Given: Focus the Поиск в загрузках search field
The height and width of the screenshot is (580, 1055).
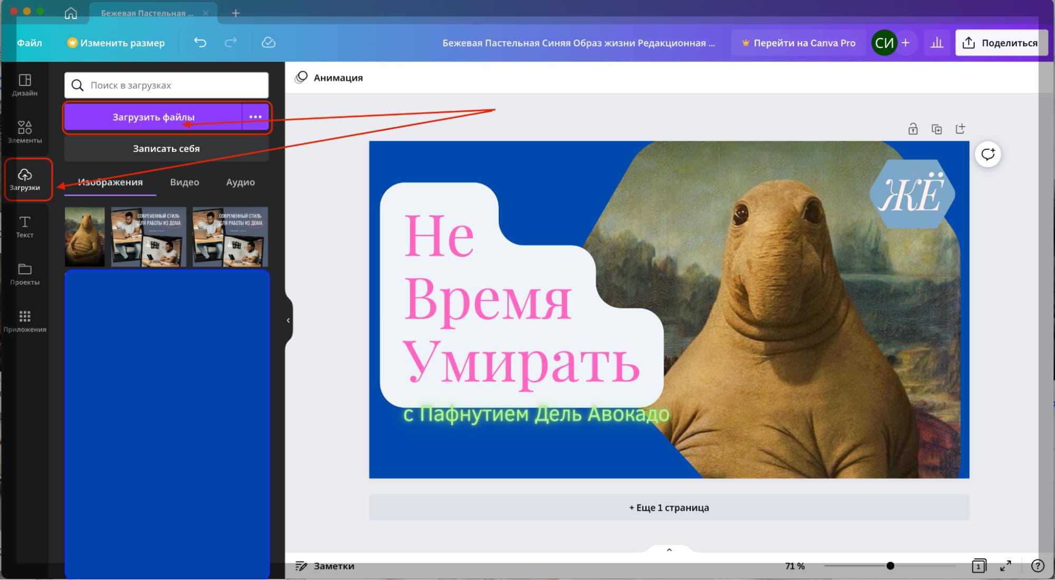Looking at the screenshot, I should [x=166, y=85].
